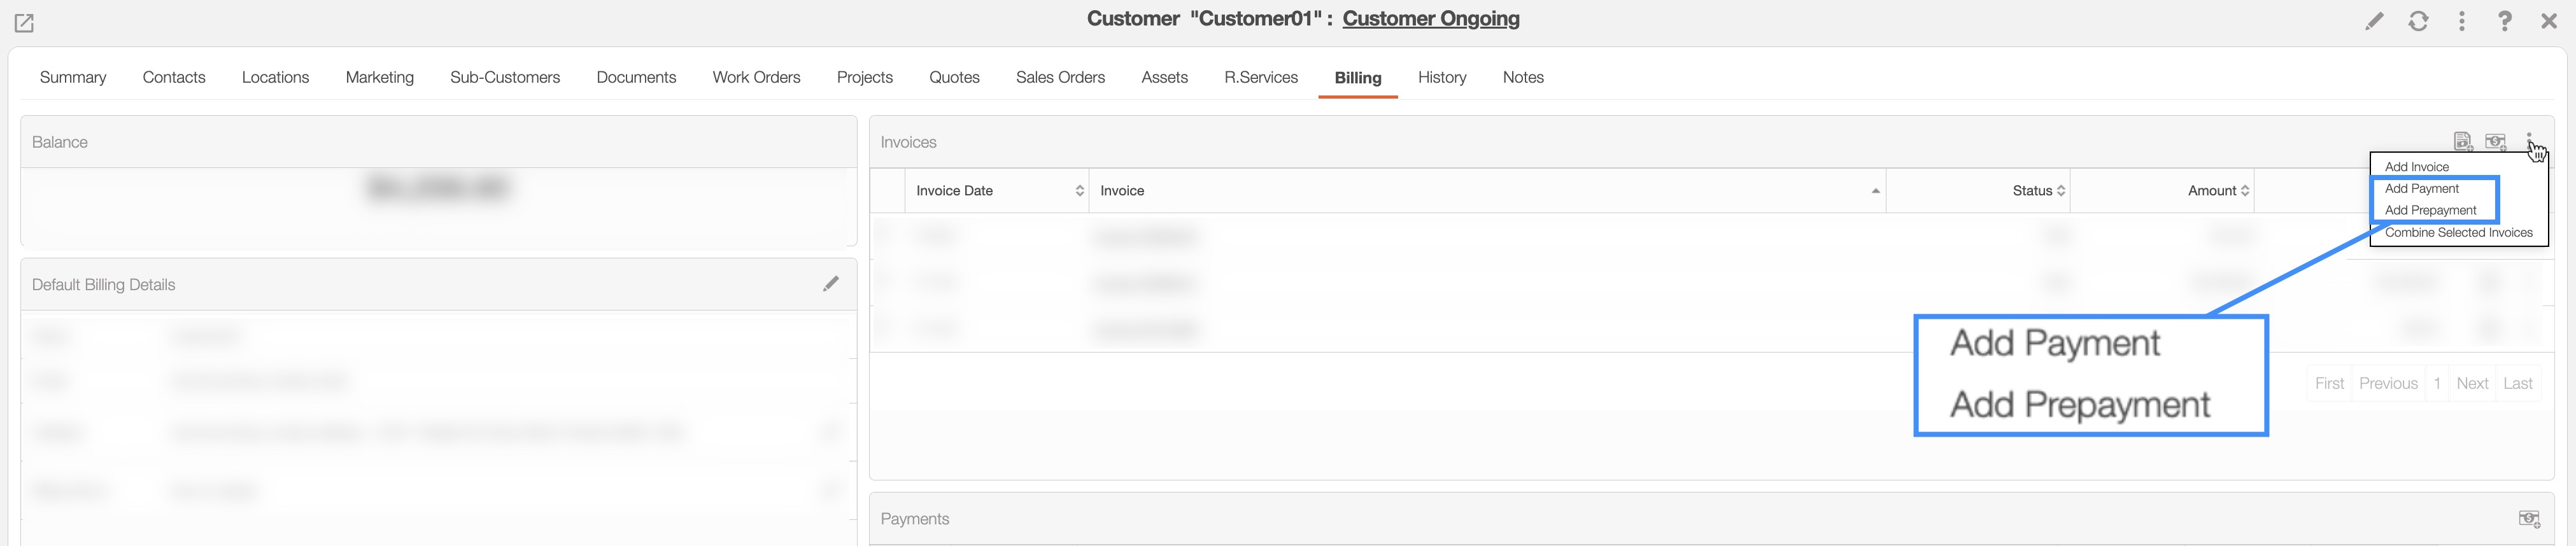Edit Default Billing Details with pencil icon
Image resolution: width=2576 pixels, height=546 pixels.
click(830, 284)
